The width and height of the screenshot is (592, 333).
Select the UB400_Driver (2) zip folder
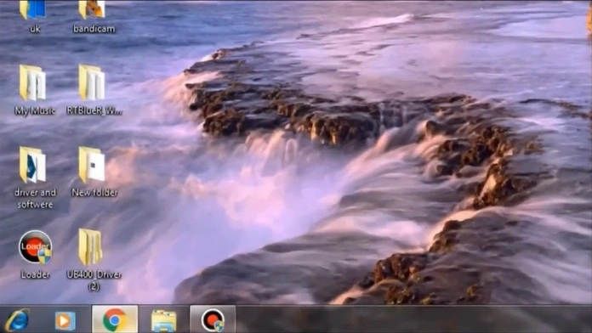90,247
